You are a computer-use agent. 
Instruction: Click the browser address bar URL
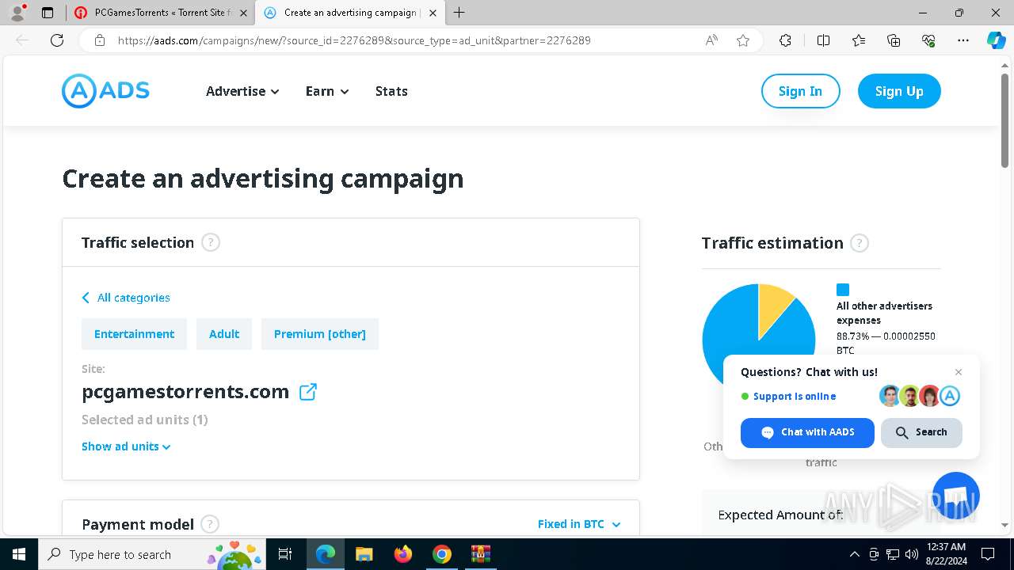[x=354, y=40]
